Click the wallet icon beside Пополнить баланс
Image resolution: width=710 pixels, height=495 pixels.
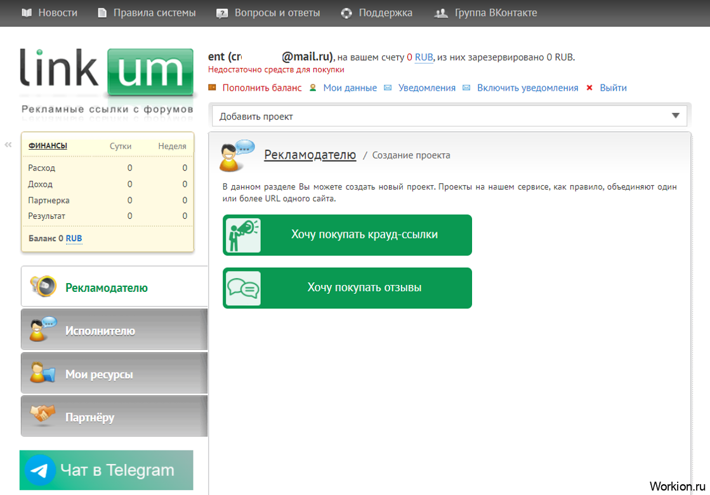[x=212, y=88]
